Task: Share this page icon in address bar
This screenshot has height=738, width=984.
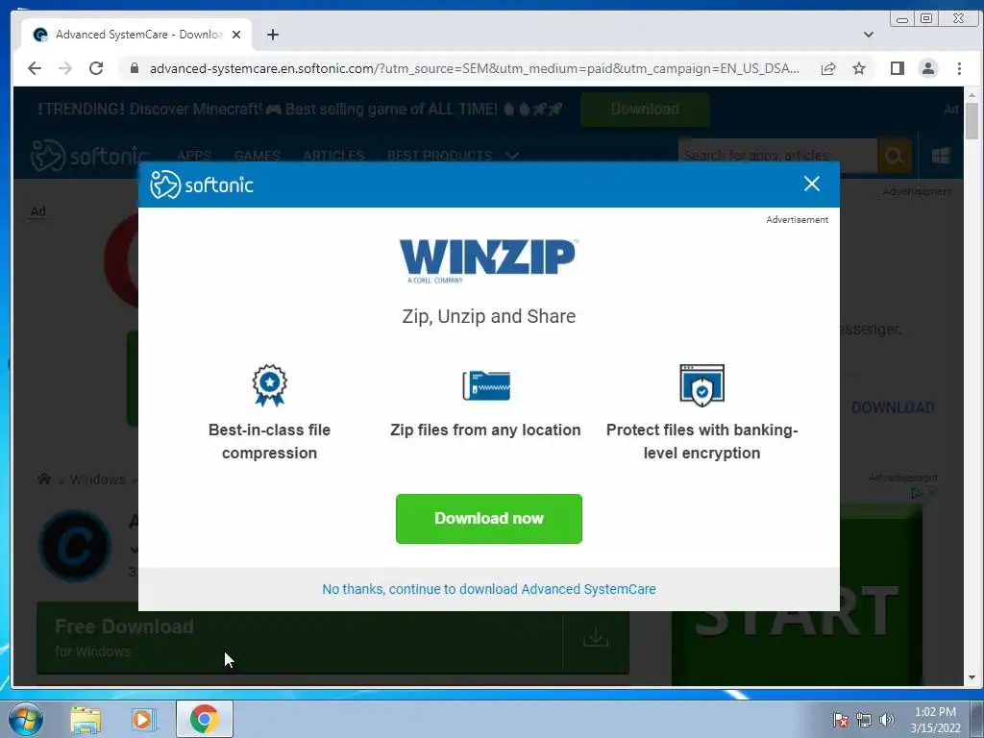Action: coord(828,68)
